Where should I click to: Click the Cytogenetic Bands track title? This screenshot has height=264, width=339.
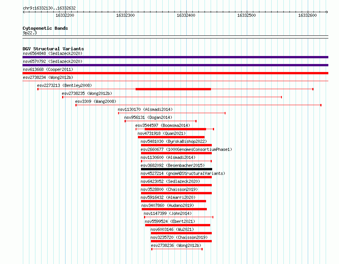tap(45, 28)
